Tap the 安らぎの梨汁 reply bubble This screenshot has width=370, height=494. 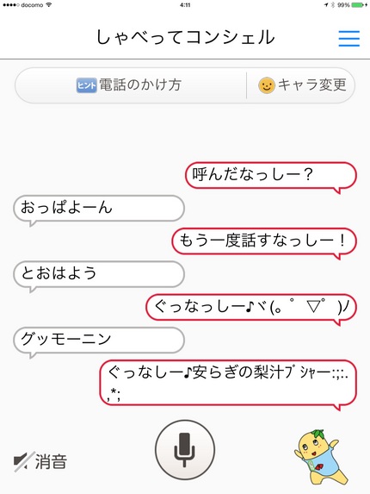(x=228, y=385)
